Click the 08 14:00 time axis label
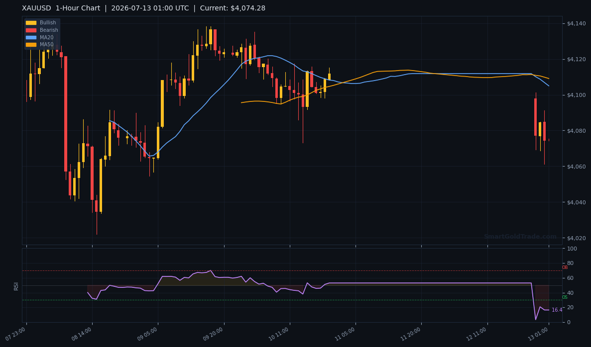 pyautogui.click(x=82, y=334)
